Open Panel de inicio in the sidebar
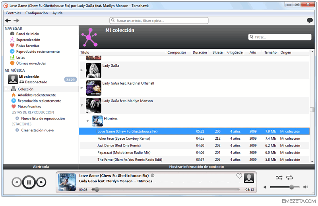Screen dimensions: 318x206 click(27, 34)
